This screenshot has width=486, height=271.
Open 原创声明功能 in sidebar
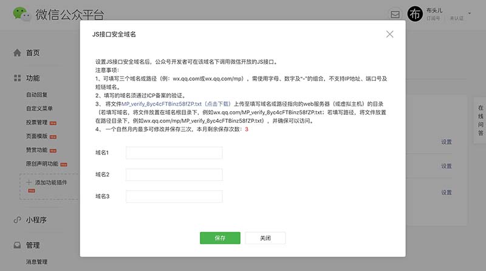coord(42,163)
